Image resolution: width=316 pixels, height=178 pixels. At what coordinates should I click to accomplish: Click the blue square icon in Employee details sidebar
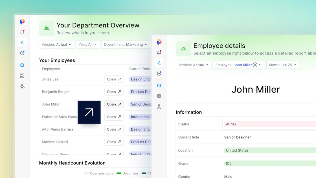(x=159, y=86)
